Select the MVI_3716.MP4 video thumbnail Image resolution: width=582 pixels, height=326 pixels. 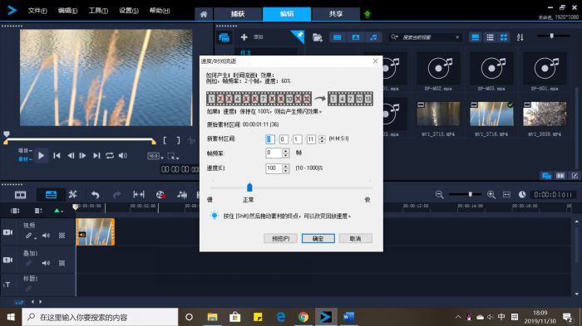coord(491,114)
